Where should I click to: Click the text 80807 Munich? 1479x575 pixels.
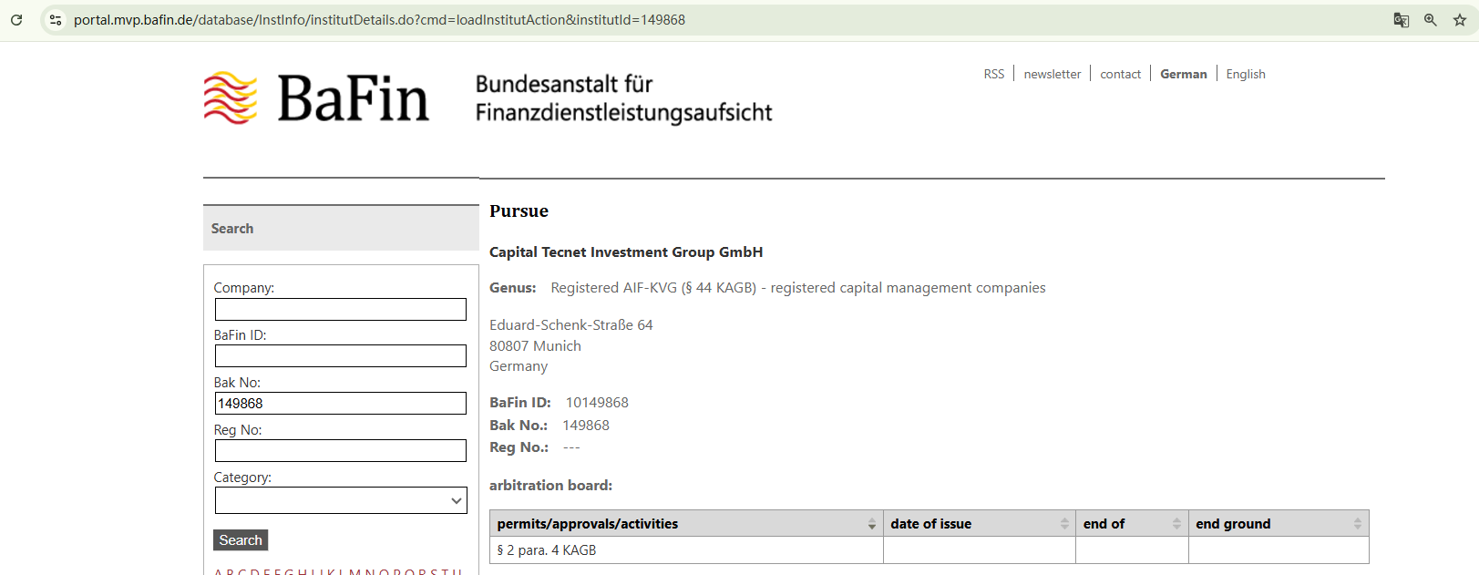click(x=535, y=345)
